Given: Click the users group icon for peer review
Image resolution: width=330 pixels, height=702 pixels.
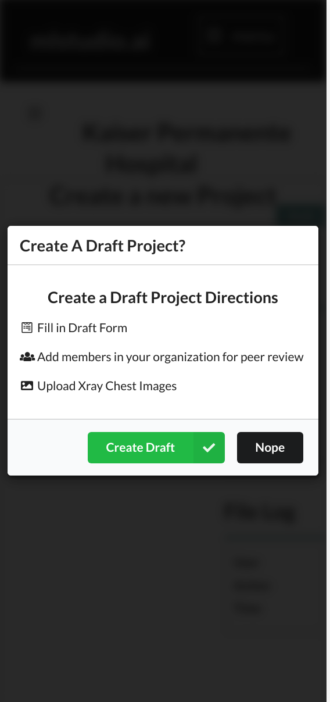Looking at the screenshot, I should click(x=27, y=357).
